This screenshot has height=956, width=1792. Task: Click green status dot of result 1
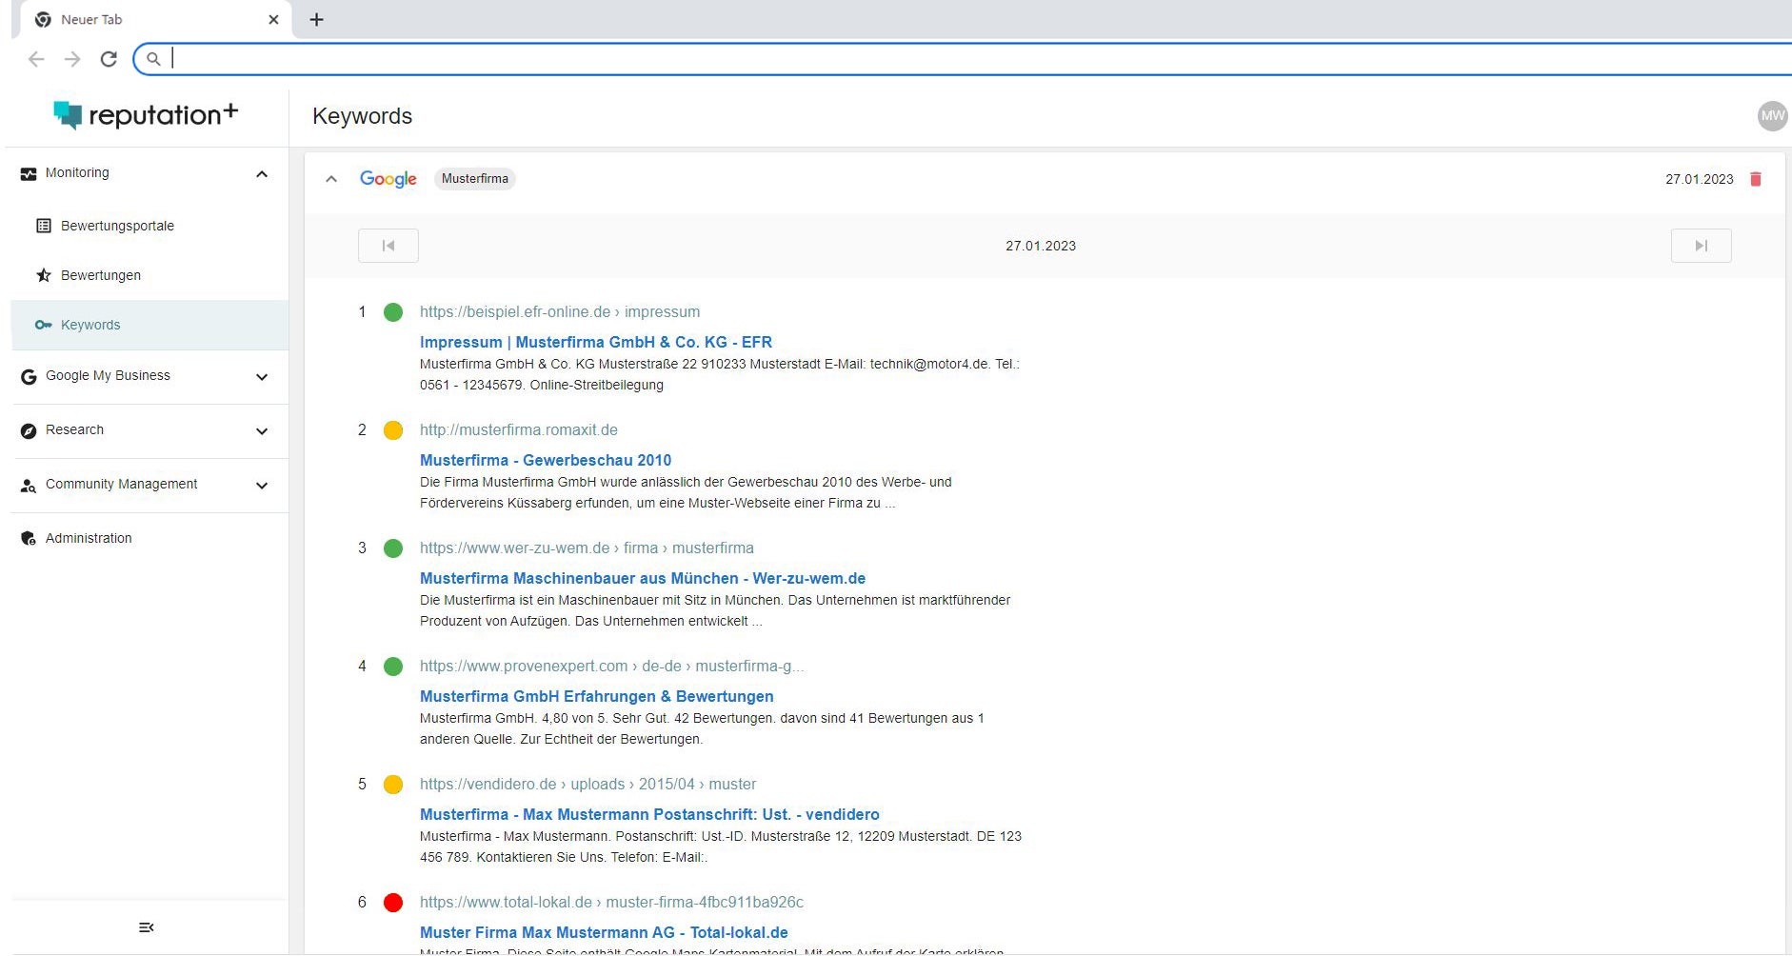393,312
